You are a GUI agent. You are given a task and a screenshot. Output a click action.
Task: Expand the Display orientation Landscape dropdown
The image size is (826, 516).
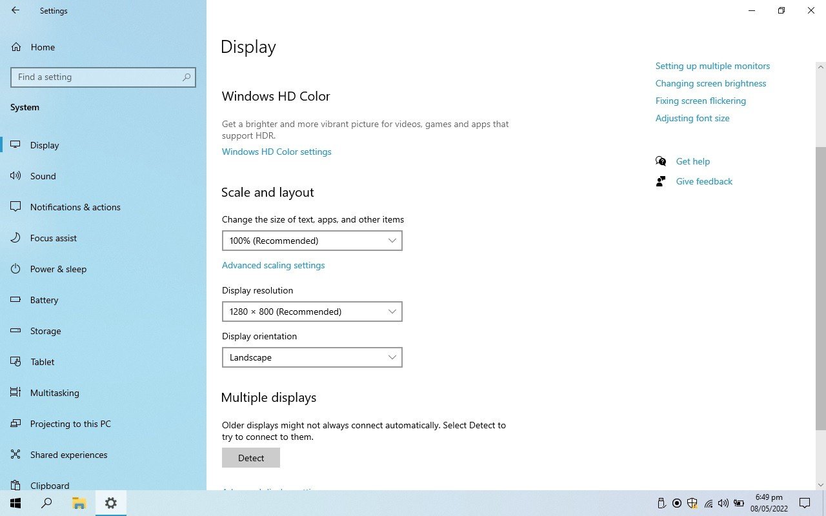coord(312,357)
